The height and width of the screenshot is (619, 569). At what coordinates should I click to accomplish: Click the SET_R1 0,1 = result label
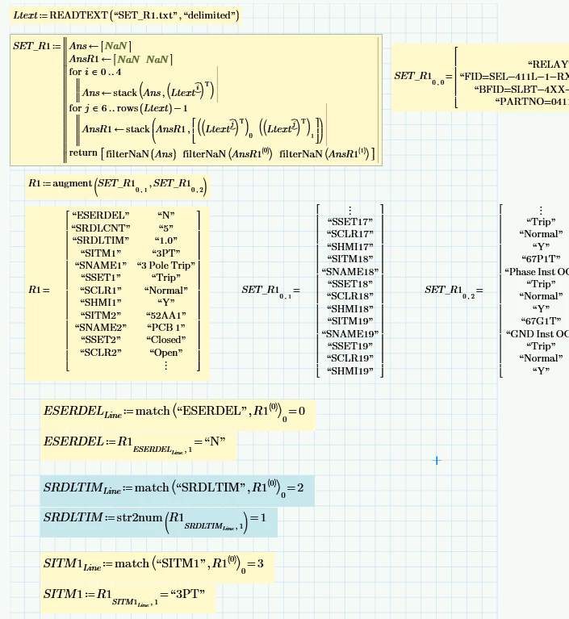click(271, 291)
